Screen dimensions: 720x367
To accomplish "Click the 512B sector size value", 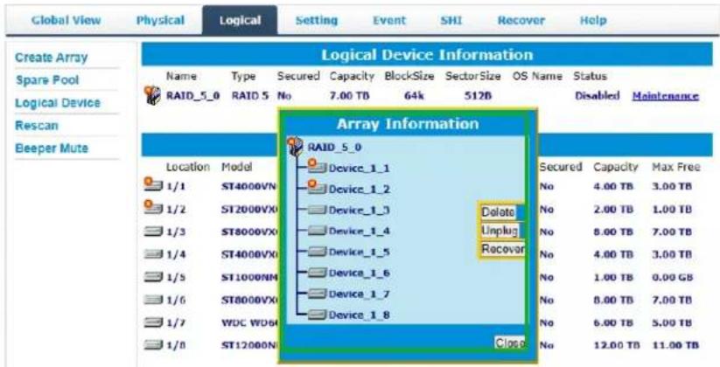I will tap(478, 96).
